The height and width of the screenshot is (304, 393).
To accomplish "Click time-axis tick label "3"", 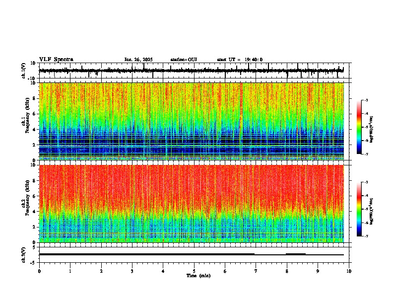I will tap(132, 271).
